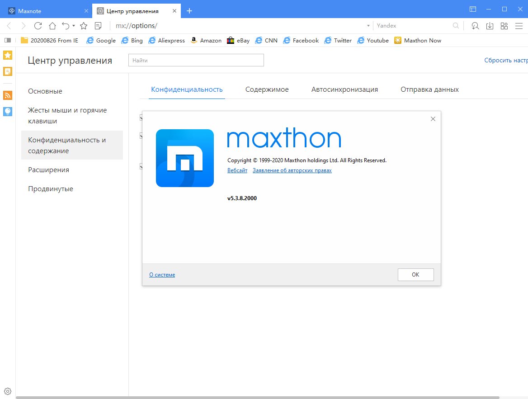Click the lightbulb icon in the sidebar
This screenshot has height=399, width=528.
pyautogui.click(x=8, y=111)
